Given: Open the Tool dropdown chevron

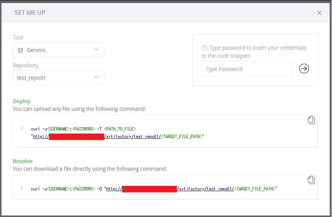Looking at the screenshot, I should 96,49.
